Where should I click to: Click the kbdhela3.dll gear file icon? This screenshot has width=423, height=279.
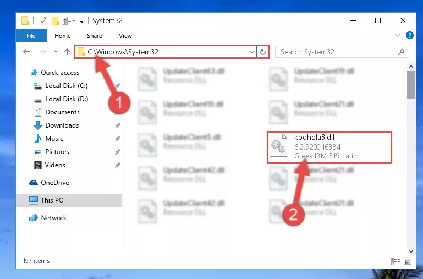278,145
